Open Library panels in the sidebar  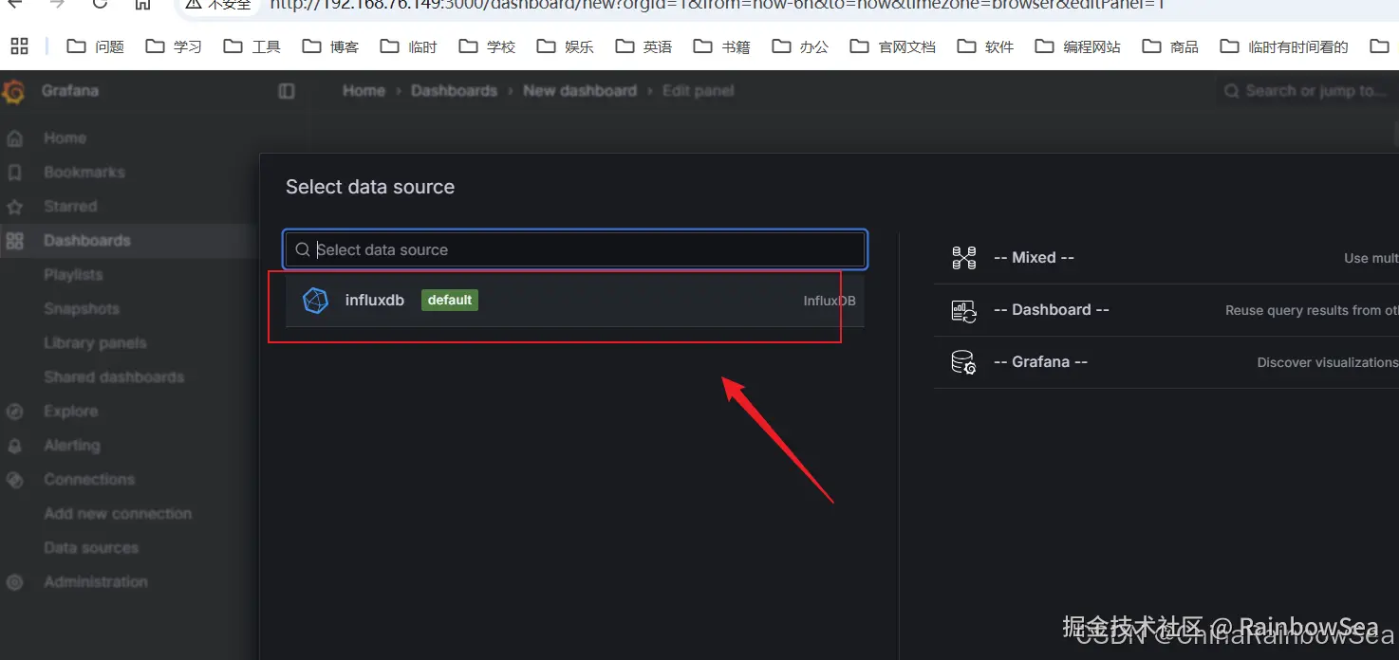tap(95, 342)
